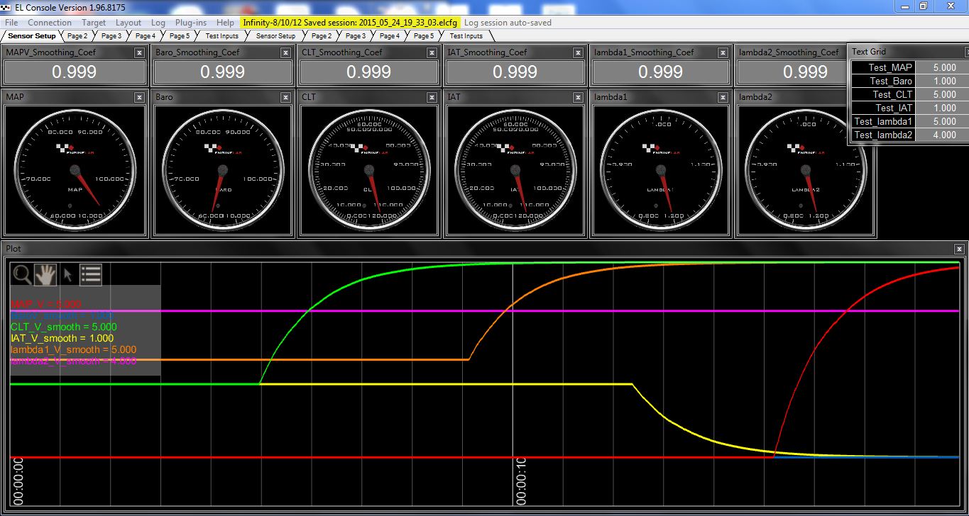
Task: Switch to the first Test Inputs tab
Action: coord(221,35)
